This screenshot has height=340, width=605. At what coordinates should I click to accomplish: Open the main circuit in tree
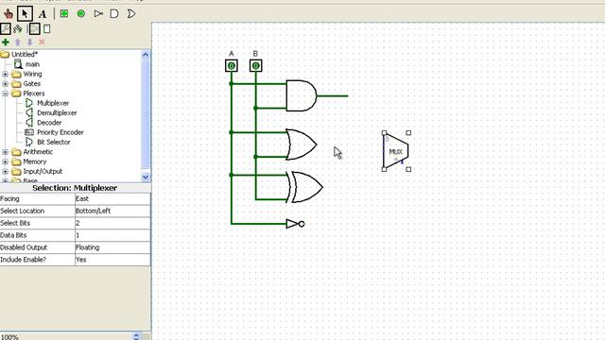click(32, 64)
